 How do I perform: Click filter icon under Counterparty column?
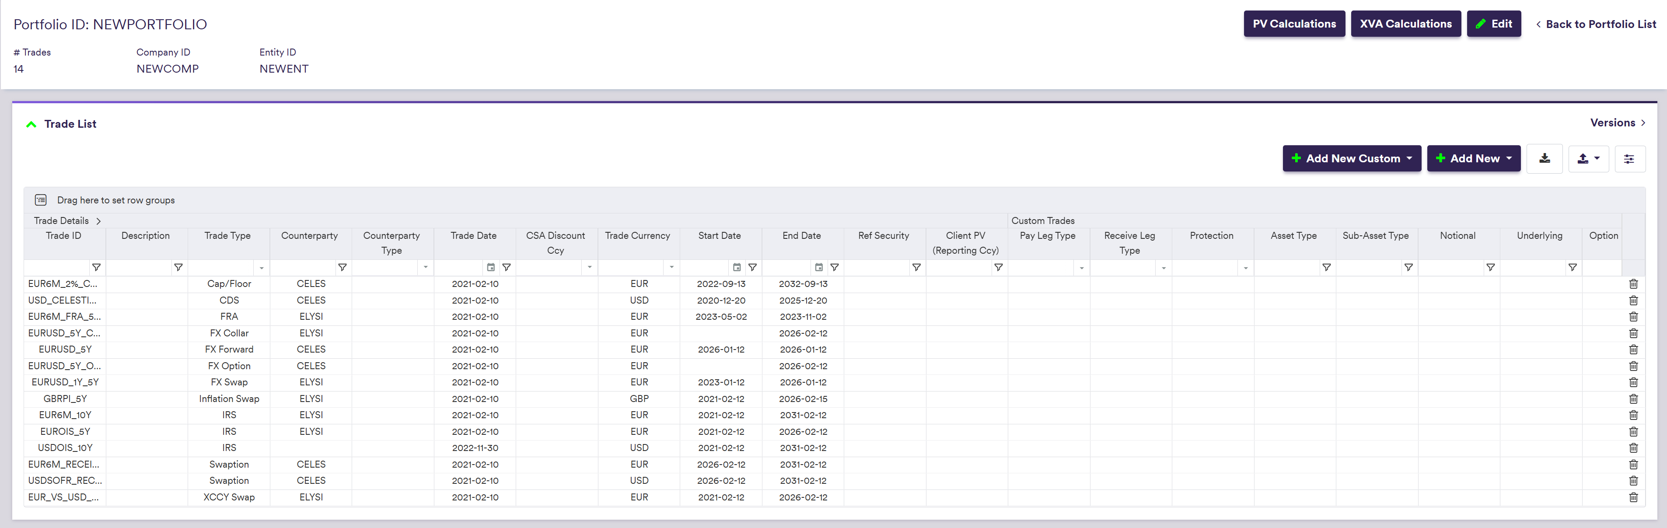pyautogui.click(x=342, y=267)
